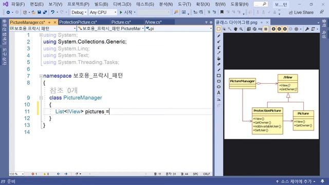Select the zoom magnifier tool in the image editor

tap(241, 29)
